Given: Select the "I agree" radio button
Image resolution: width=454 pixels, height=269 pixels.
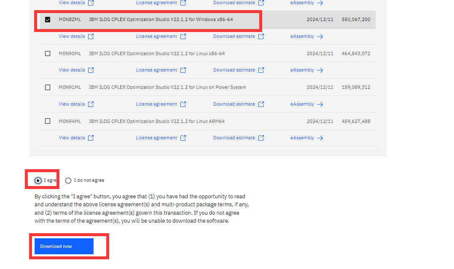Looking at the screenshot, I should coord(38,181).
